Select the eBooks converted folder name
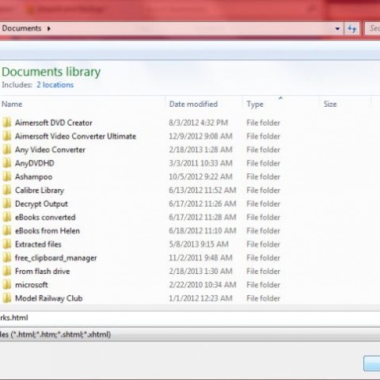 click(45, 217)
